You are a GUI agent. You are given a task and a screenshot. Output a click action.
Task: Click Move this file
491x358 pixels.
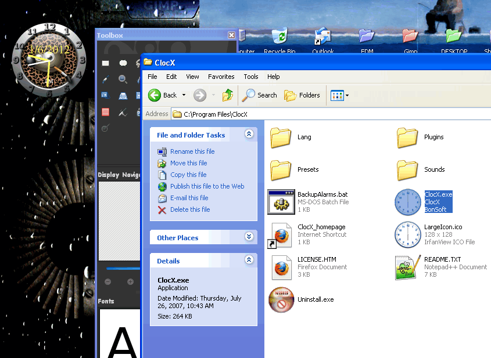188,163
